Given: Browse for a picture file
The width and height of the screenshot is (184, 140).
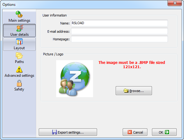Looking at the screenshot, I should [134, 90].
